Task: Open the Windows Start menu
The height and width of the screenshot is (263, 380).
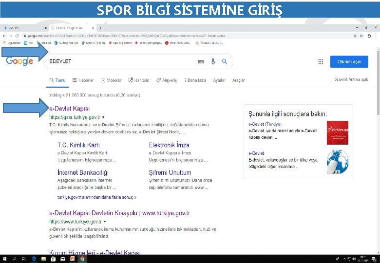Action: point(4,259)
